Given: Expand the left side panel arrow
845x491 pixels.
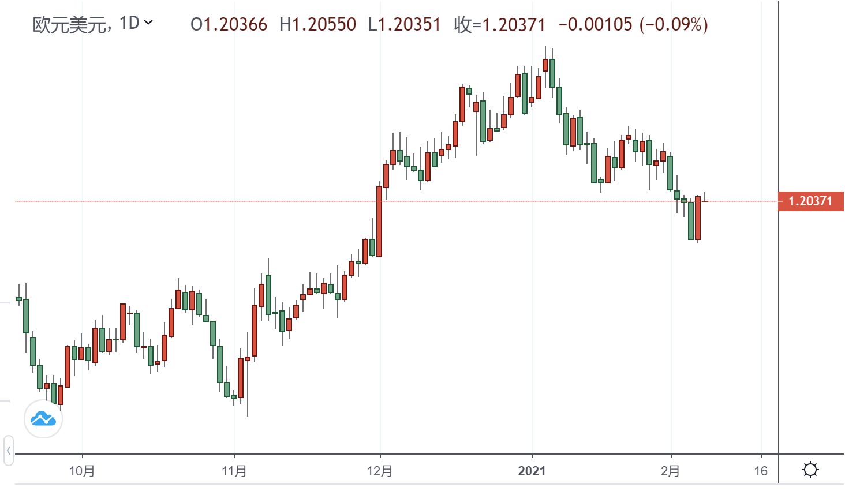Looking at the screenshot, I should 8,450.
